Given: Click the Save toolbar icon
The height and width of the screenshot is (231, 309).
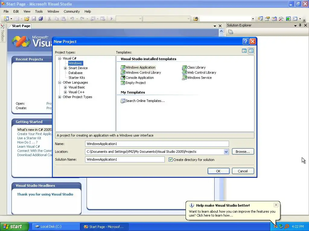Looking at the screenshot, I should pos(34,19).
